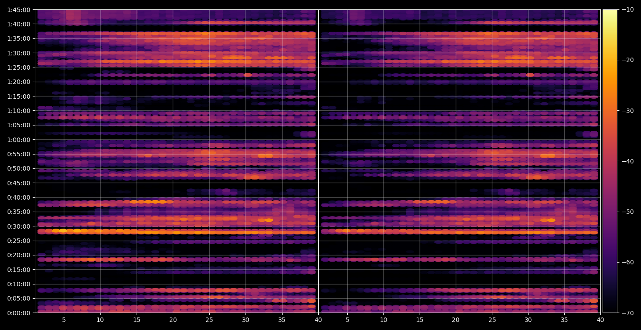Screen dimensions: 641x330
Task: Select the 0:25:00 time axis label
Action: [19, 241]
